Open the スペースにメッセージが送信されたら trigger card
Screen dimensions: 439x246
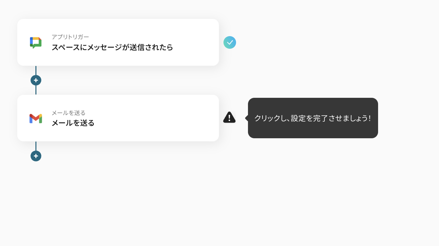point(118,42)
